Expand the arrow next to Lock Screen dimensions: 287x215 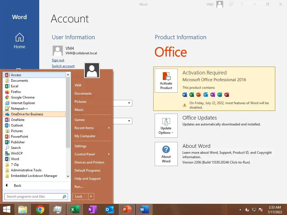click(x=91, y=197)
